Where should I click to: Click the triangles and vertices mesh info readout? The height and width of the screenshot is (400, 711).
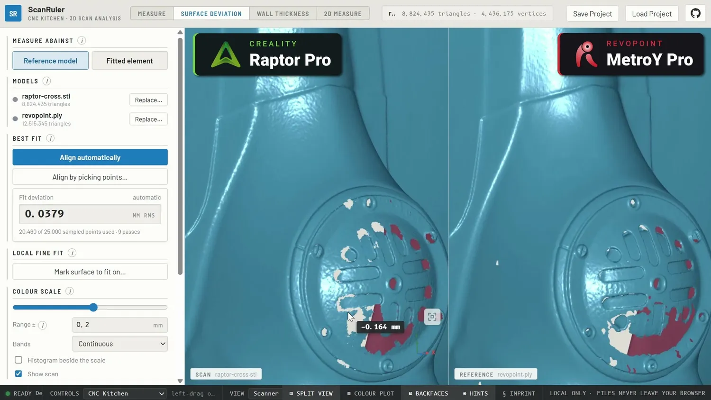(467, 14)
